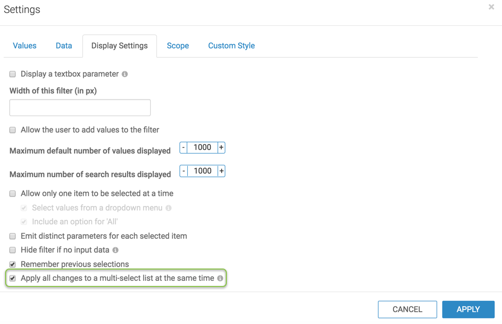Viewport: 502px width, 324px height.
Task: Open the Custom Style tab
Action: coord(231,46)
